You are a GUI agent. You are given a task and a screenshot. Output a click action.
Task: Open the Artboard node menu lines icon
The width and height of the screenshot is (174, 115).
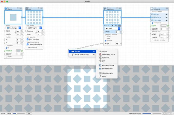167,8
